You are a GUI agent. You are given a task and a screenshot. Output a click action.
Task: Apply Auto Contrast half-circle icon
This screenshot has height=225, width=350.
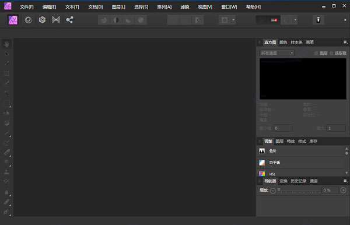click(116, 20)
